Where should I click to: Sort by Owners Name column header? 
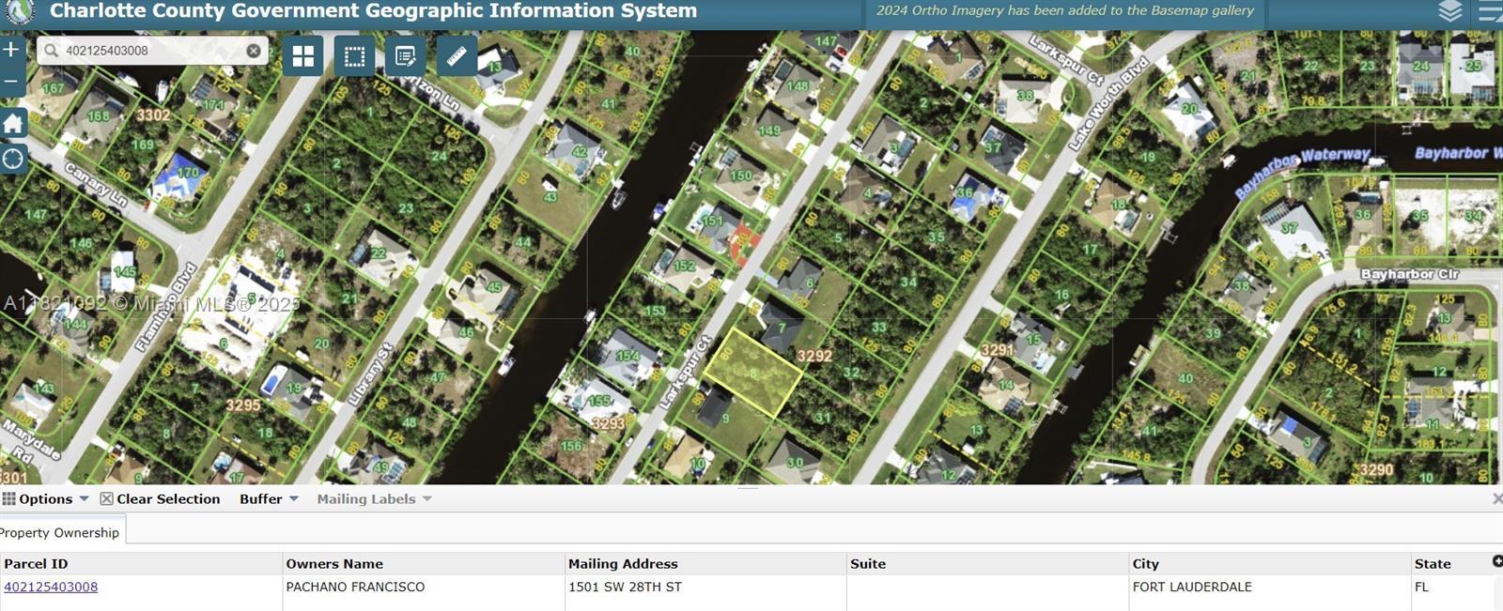click(334, 563)
